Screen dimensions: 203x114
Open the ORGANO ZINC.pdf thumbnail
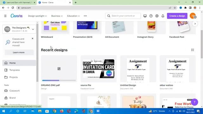(59, 69)
